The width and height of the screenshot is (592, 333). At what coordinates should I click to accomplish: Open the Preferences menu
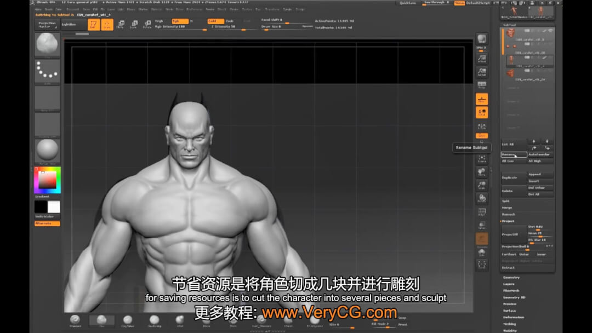[195, 9]
